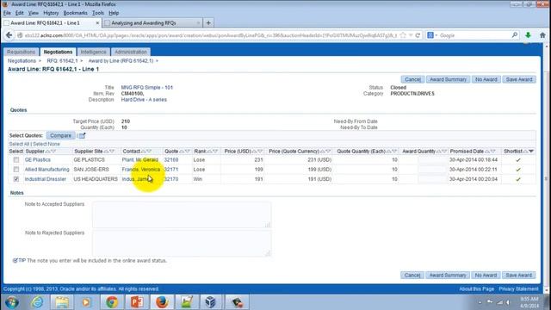Image resolution: width=551 pixels, height=310 pixels.
Task: Sort Quote Quantity (Each) column ascending
Action: tap(389, 152)
